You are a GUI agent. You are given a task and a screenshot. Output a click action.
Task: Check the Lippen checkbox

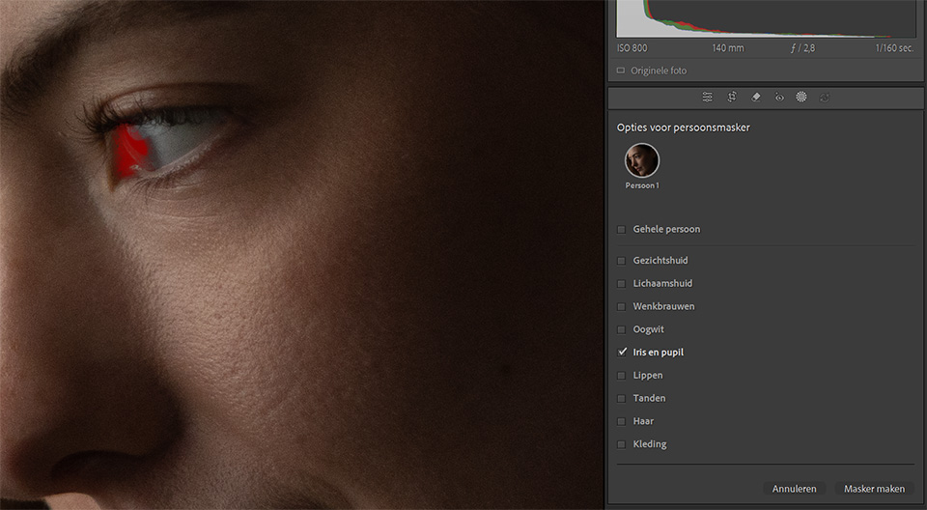pos(622,376)
